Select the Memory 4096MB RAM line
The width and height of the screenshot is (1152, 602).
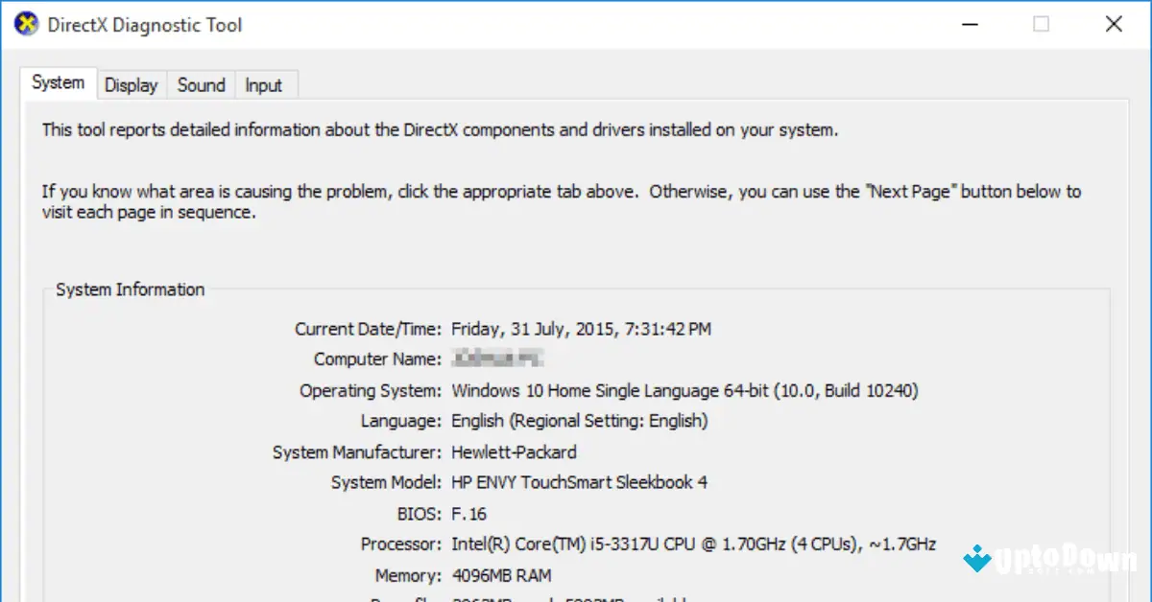tap(503, 575)
